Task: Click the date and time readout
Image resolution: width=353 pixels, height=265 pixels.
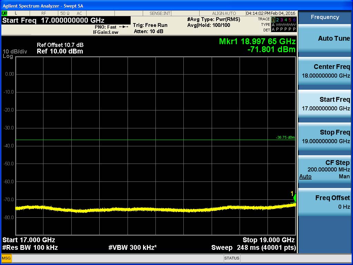Action: click(x=271, y=13)
